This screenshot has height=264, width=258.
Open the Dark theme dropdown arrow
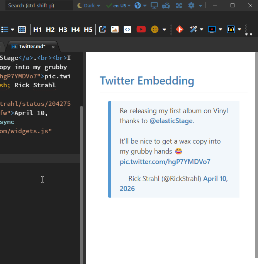tap(99, 6)
